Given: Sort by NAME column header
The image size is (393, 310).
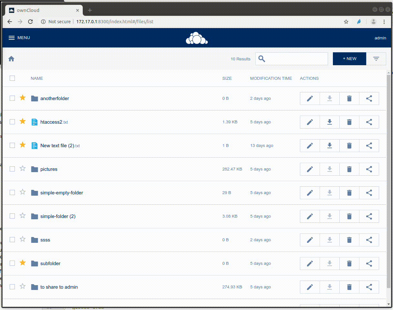Looking at the screenshot, I should [37, 78].
